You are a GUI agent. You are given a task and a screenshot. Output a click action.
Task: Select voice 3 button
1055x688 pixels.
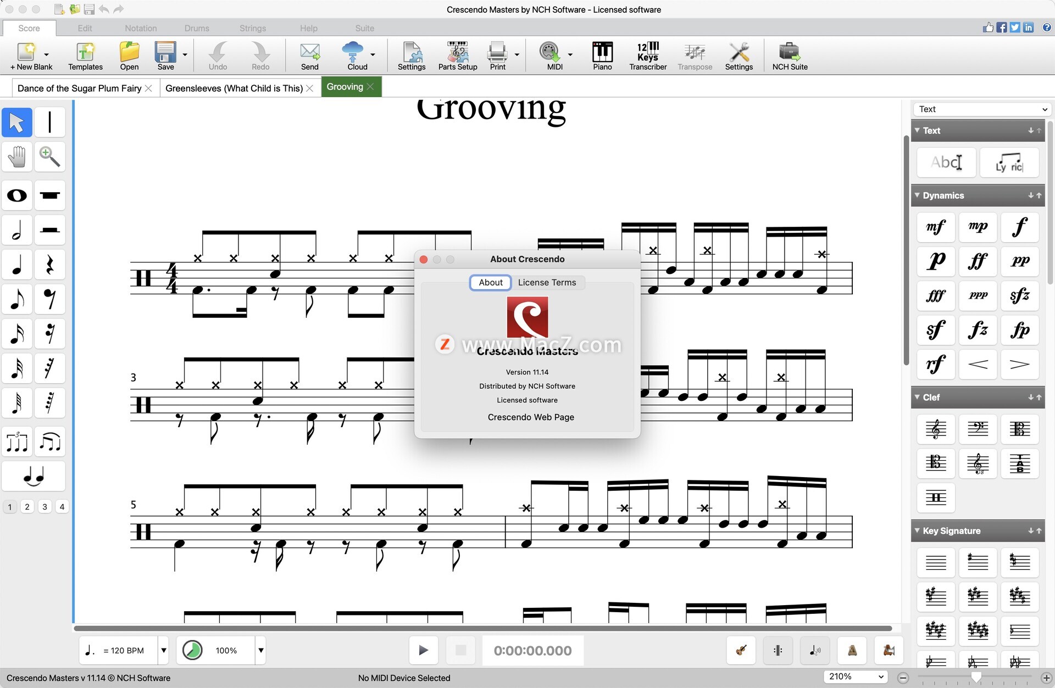point(45,507)
